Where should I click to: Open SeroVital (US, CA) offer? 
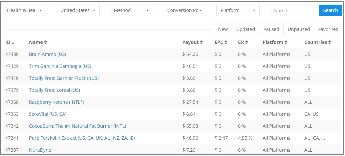tap(48, 114)
